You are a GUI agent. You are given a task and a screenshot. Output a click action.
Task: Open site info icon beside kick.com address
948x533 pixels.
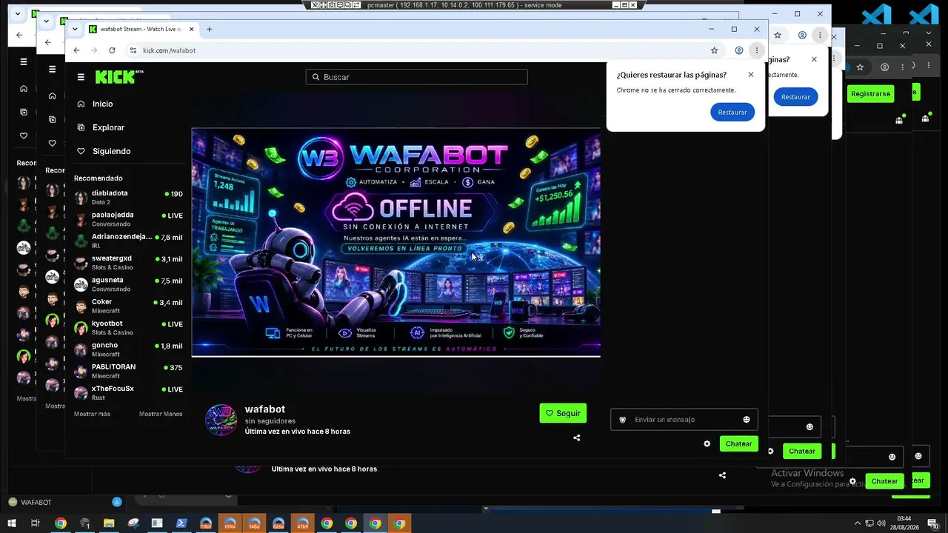click(x=133, y=50)
